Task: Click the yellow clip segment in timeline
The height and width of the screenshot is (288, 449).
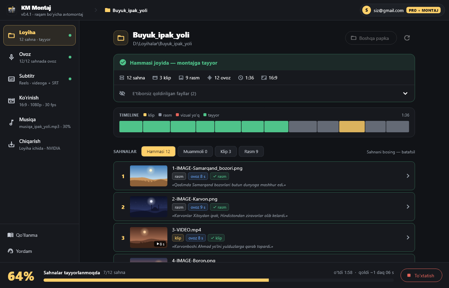Action: [x=352, y=127]
